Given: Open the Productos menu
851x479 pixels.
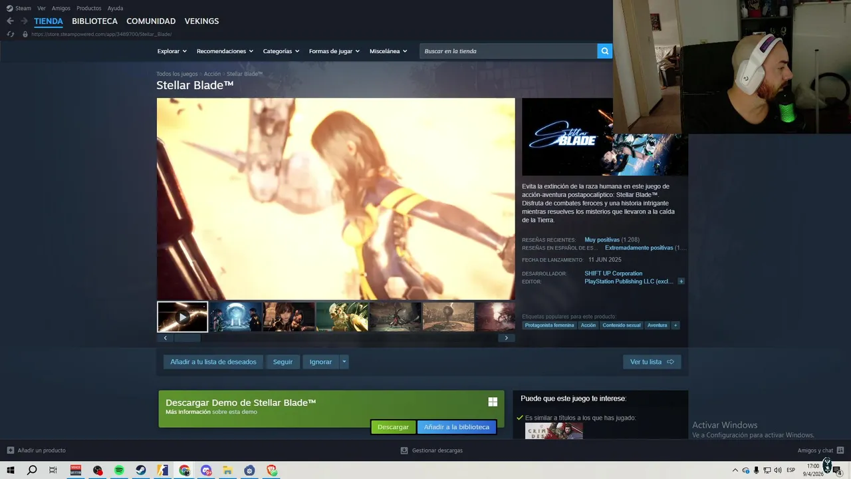Looking at the screenshot, I should pyautogui.click(x=89, y=8).
